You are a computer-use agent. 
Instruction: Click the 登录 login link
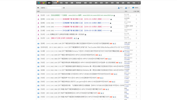coord(121,8)
